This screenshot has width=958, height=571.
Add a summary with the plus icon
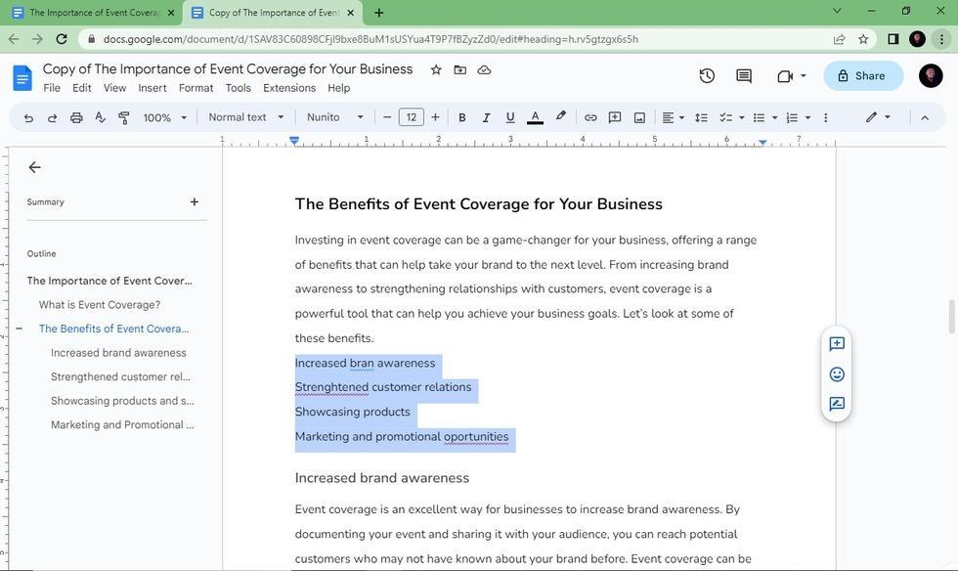tap(195, 201)
